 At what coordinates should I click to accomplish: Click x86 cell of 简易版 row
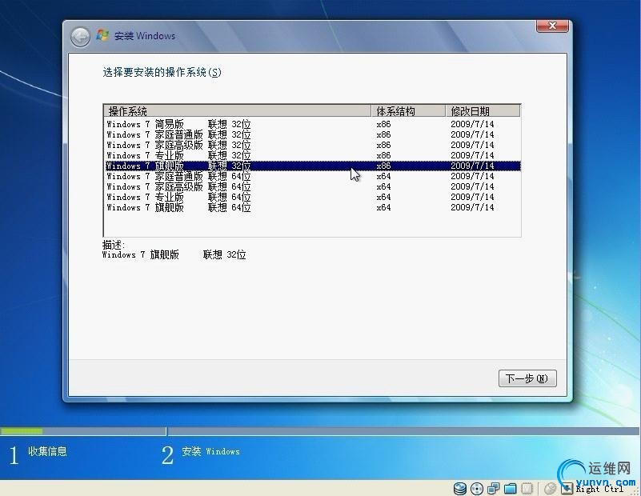pos(383,124)
